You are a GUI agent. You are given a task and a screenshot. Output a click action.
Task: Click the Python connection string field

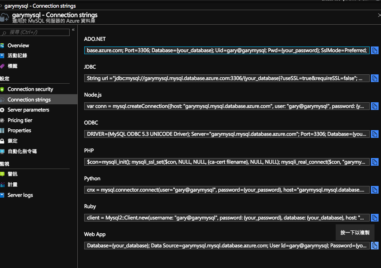click(x=227, y=190)
